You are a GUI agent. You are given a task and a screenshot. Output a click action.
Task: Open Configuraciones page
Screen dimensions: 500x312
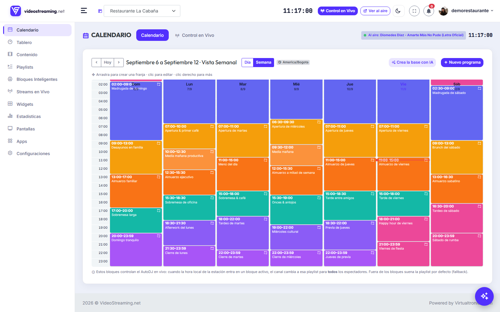click(x=37, y=154)
